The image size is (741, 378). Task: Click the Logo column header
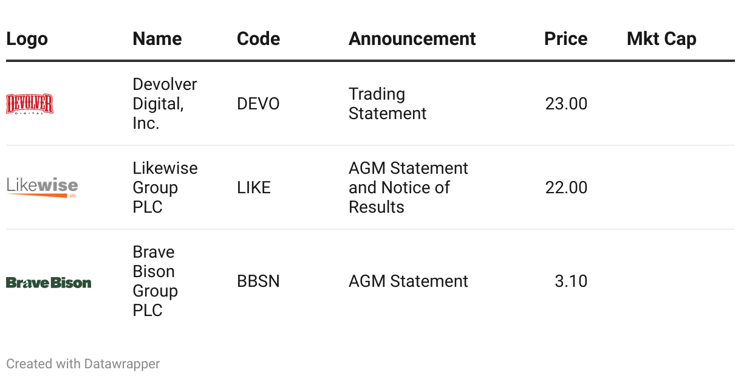[x=27, y=39]
